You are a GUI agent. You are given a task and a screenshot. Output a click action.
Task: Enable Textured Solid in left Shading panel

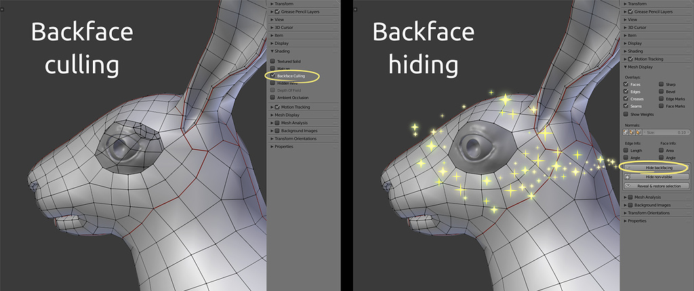272,61
